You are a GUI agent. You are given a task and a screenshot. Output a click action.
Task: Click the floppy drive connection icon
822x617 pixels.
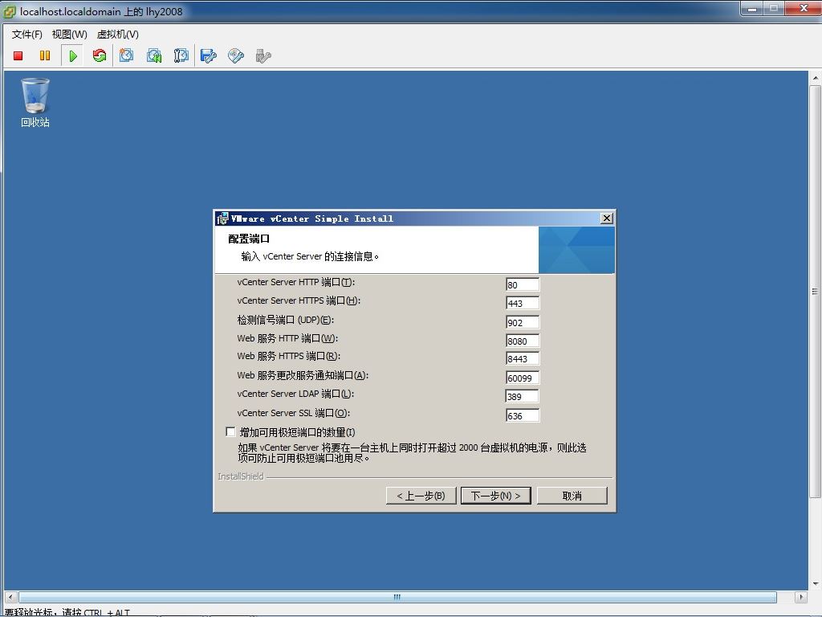click(209, 55)
